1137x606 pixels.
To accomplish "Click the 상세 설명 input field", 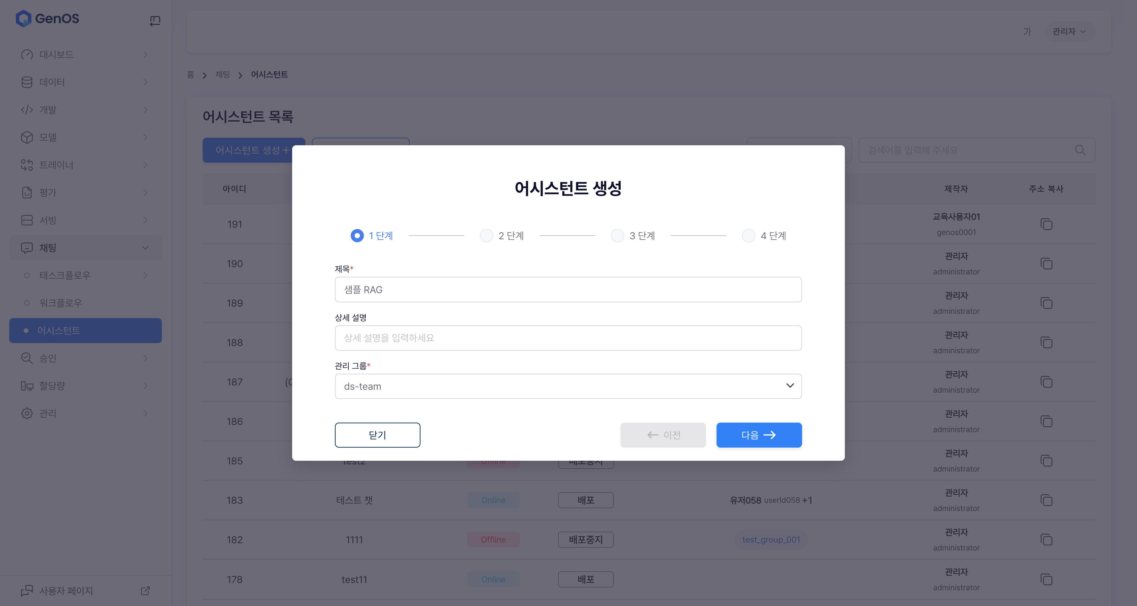I will (568, 338).
